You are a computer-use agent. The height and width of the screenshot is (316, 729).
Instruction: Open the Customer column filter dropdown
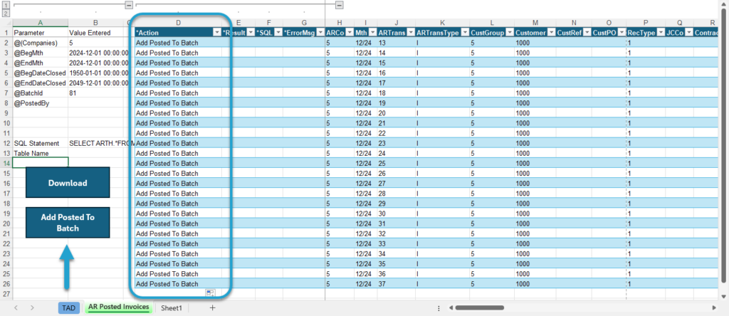point(550,33)
